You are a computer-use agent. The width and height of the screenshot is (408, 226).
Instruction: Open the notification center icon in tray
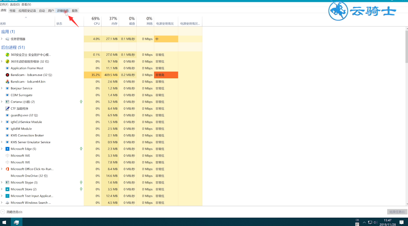[402, 222]
